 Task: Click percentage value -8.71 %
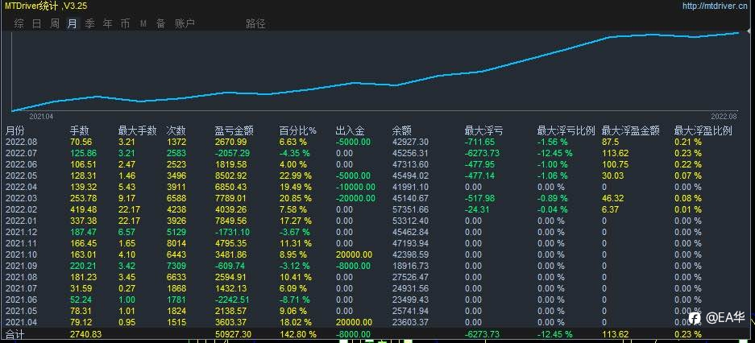coord(292,300)
